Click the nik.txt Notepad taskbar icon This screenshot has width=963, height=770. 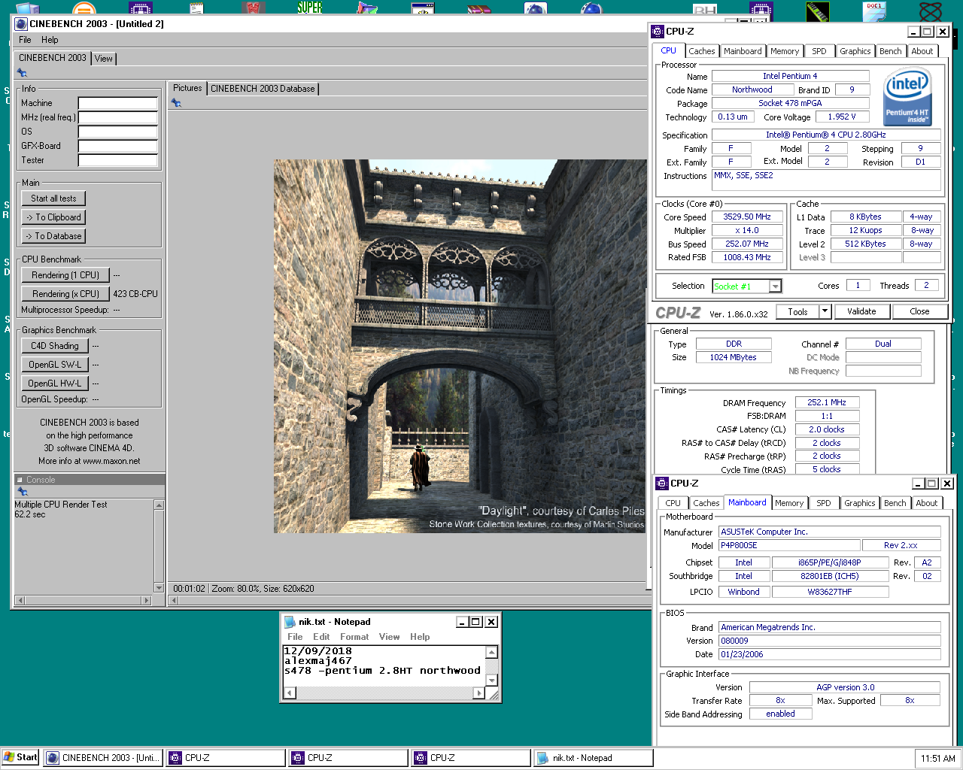[x=543, y=758]
